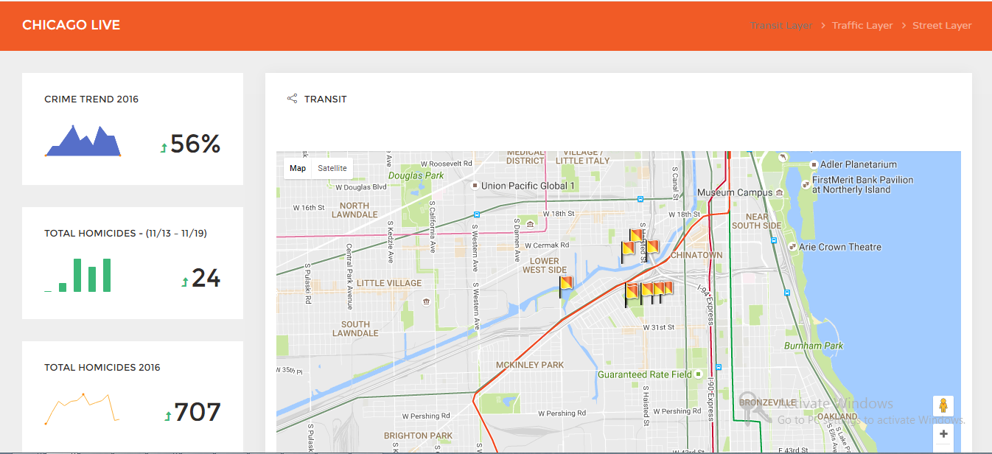
Task: Click the Arie Crown Theatre map icon
Action: tap(792, 247)
